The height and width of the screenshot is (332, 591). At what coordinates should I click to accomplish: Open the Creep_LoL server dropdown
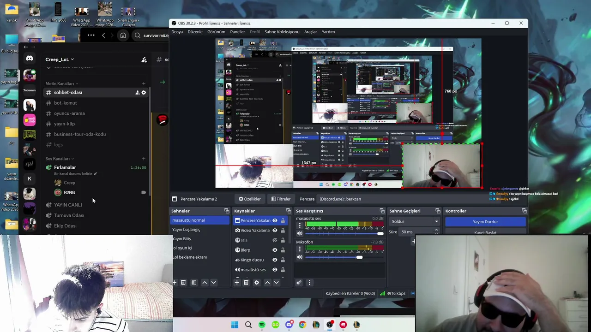[60, 59]
